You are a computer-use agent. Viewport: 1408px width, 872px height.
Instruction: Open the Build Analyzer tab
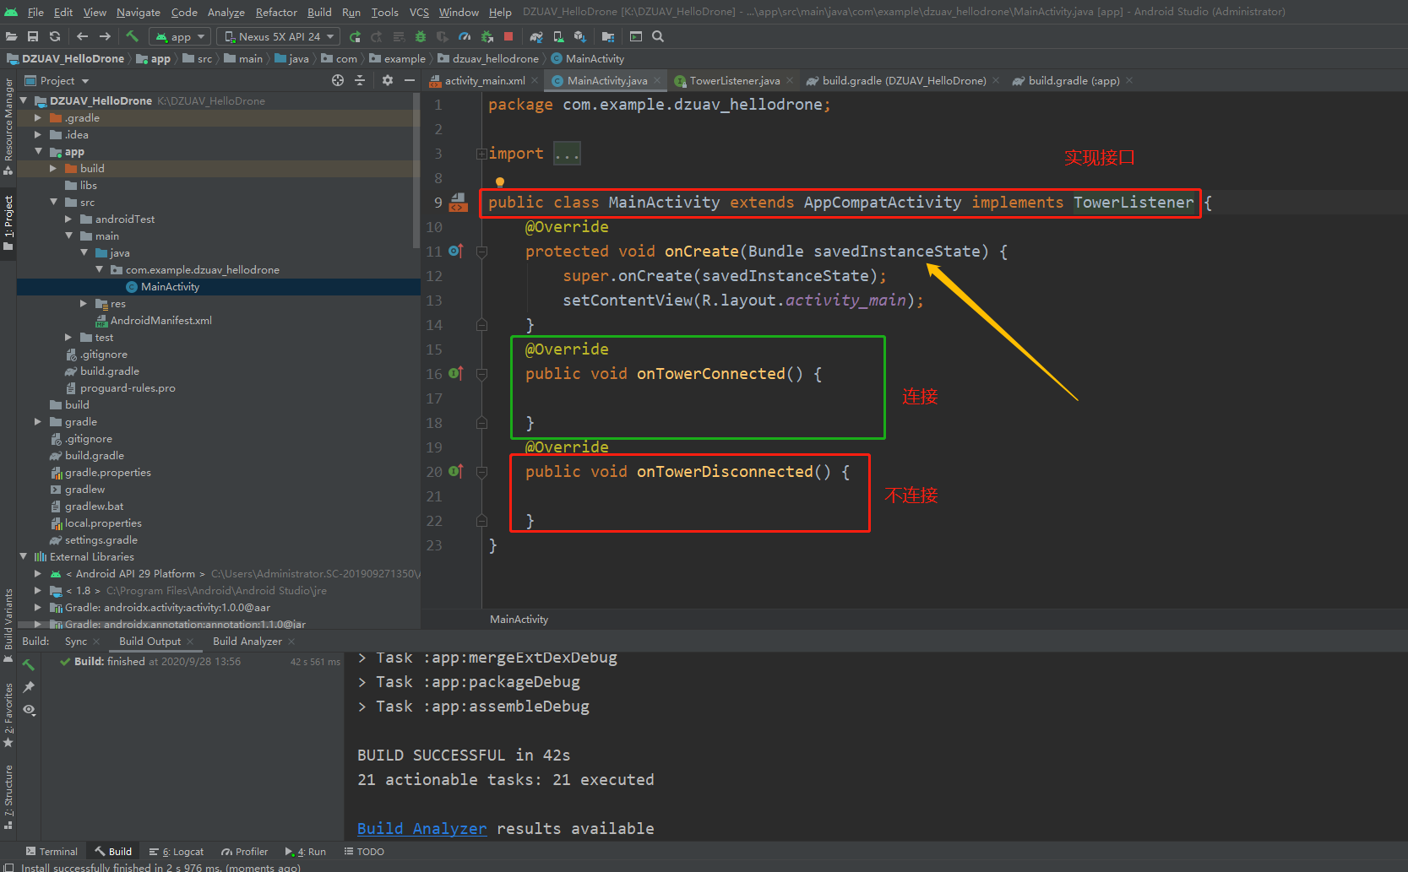(247, 642)
